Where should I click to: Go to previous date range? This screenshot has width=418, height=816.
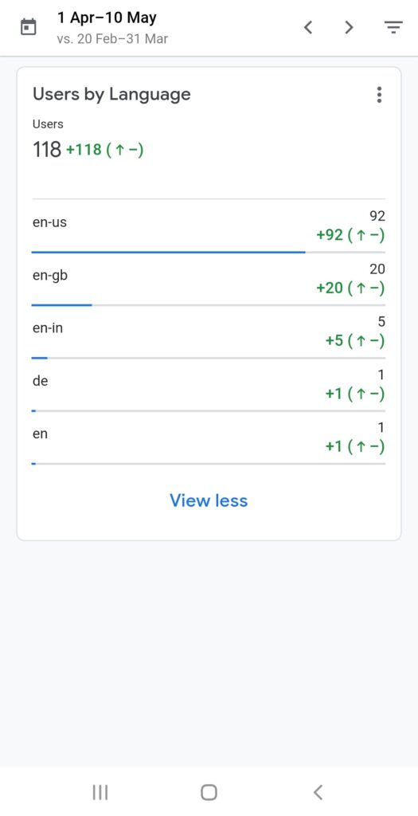(308, 27)
